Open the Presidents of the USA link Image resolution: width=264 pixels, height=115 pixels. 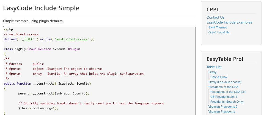click(x=223, y=87)
